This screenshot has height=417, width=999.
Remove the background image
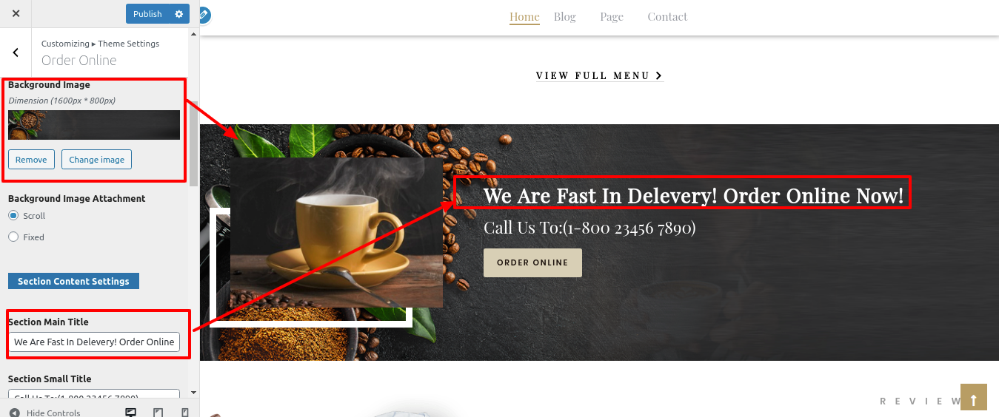tap(31, 160)
